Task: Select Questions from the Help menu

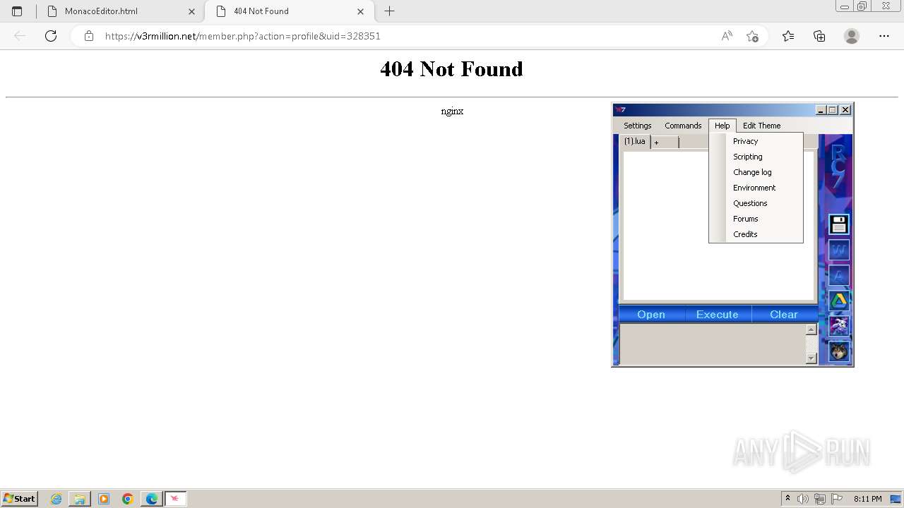Action: (756, 203)
